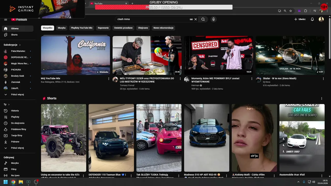
Task: Open the Brodaty Geek channel
Action: tap(18, 76)
